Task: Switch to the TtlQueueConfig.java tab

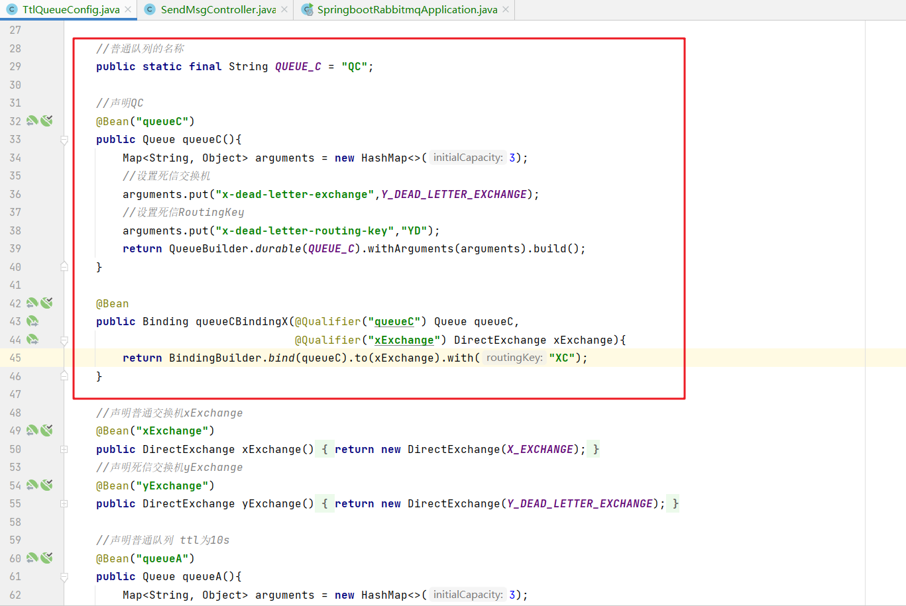Action: tap(69, 10)
